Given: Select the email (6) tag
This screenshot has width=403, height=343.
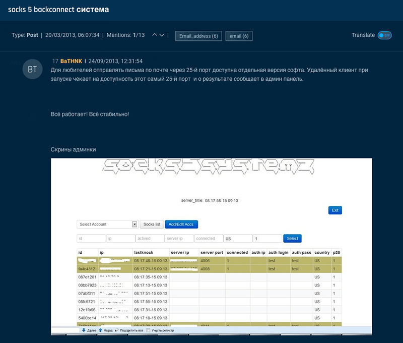Looking at the screenshot, I should pos(239,35).
